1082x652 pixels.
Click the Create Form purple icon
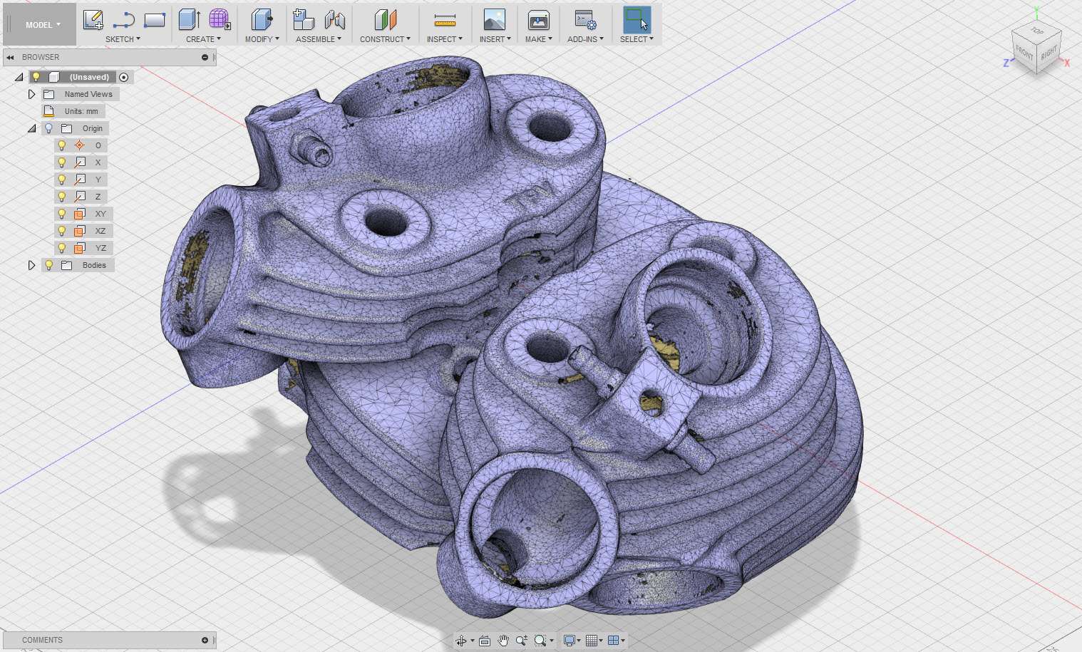220,19
